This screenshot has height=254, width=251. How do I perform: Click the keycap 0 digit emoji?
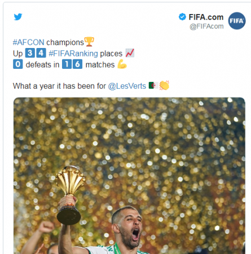pos(18,64)
